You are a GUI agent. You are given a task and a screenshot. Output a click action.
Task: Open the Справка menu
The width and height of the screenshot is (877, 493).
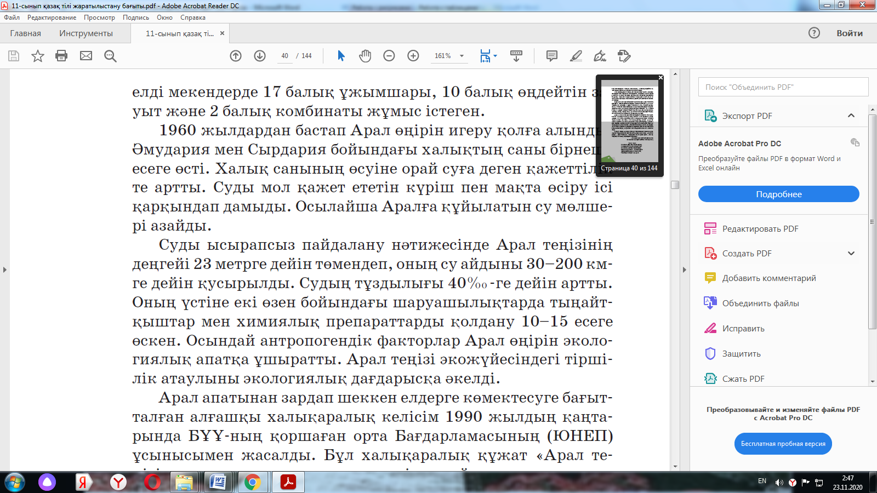193,18
